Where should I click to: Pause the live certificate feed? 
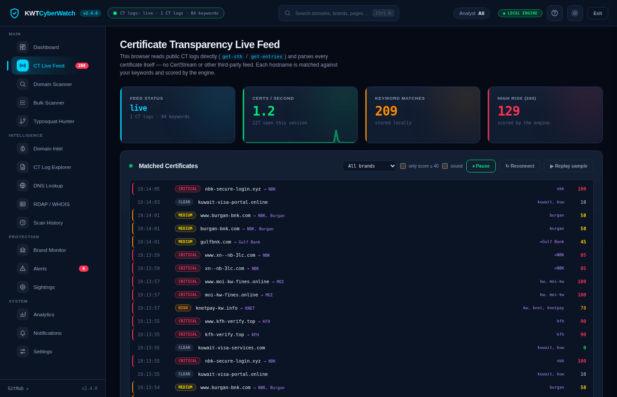[481, 166]
